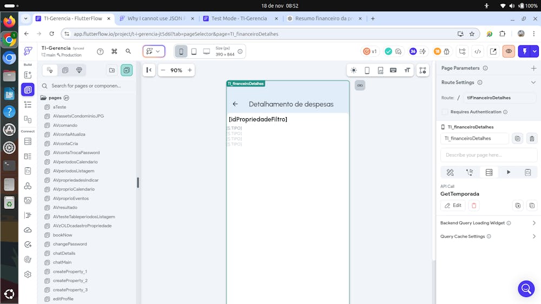Expand Backend Query Loading Widget section
Image resolution: width=541 pixels, height=304 pixels.
pos(534,223)
